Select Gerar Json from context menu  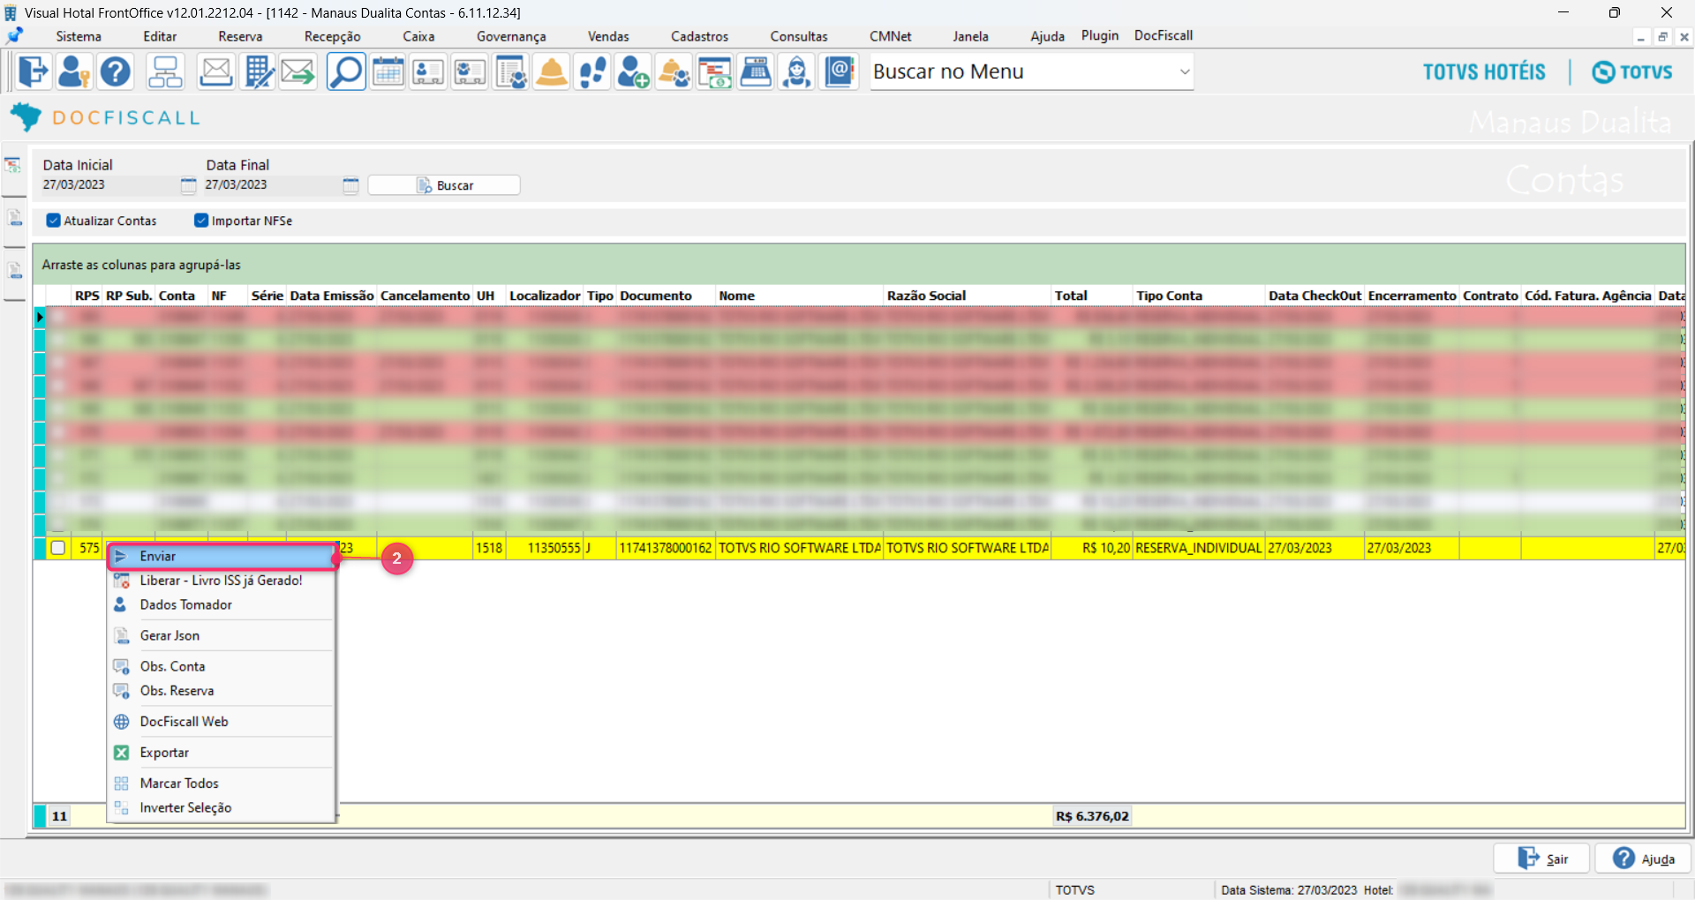222,635
